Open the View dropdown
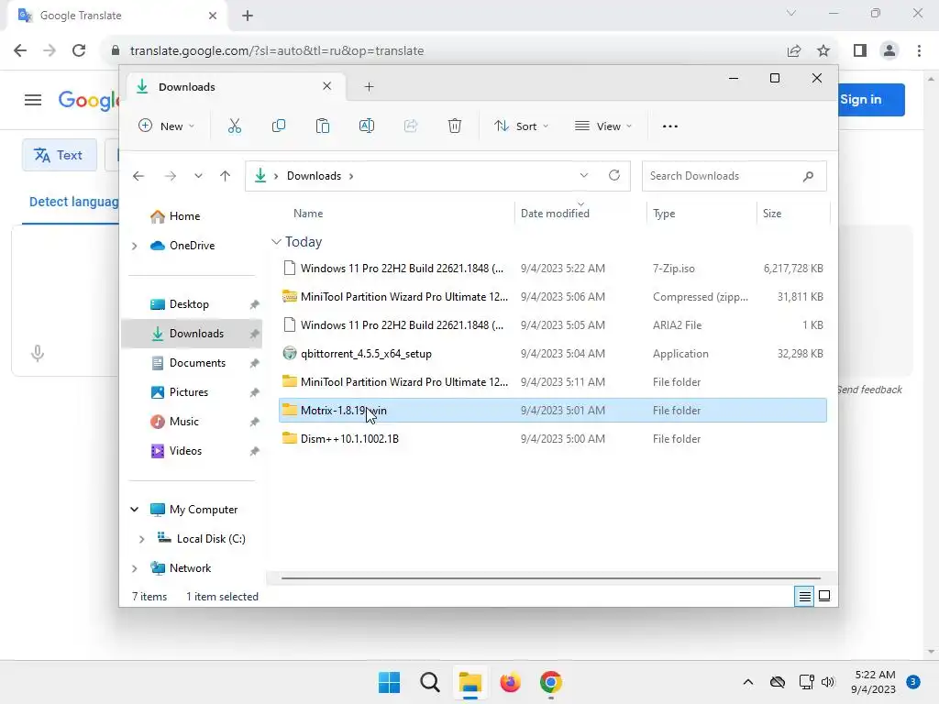 603,126
